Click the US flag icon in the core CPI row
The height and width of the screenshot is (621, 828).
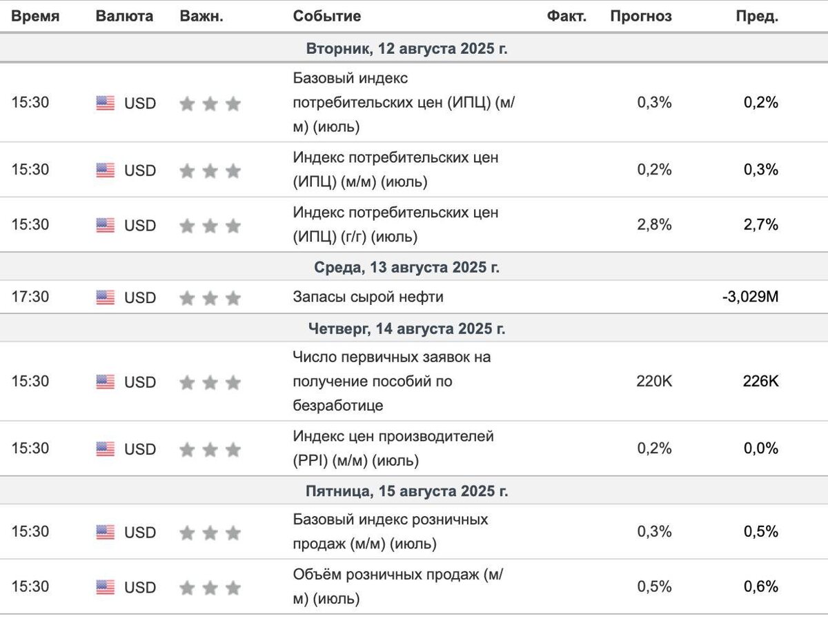(105, 103)
